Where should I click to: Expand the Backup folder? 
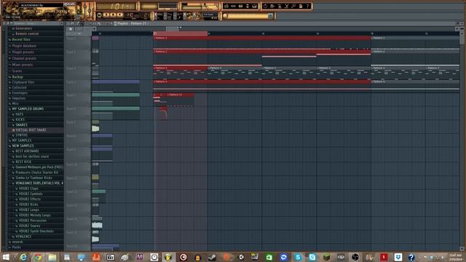click(17, 77)
